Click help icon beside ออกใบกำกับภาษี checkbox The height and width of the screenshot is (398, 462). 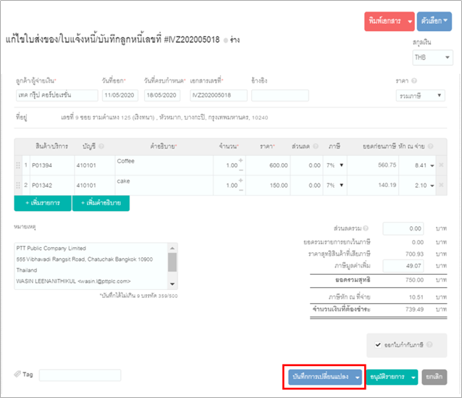point(429,344)
